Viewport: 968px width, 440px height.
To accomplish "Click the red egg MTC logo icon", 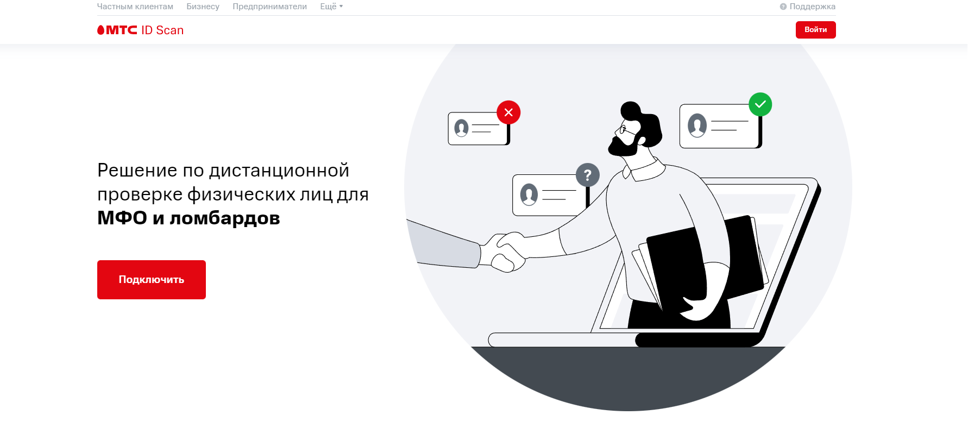I will (x=100, y=30).
